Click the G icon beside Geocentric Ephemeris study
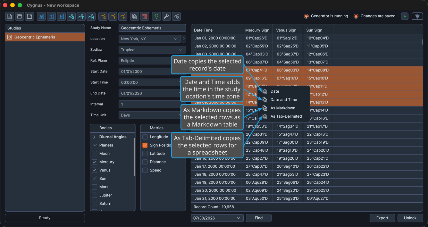This screenshot has width=428, height=227. click(x=10, y=37)
